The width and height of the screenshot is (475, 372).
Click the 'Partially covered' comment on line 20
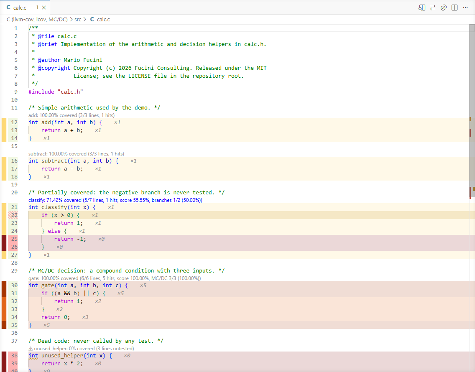pyautogui.click(x=126, y=192)
